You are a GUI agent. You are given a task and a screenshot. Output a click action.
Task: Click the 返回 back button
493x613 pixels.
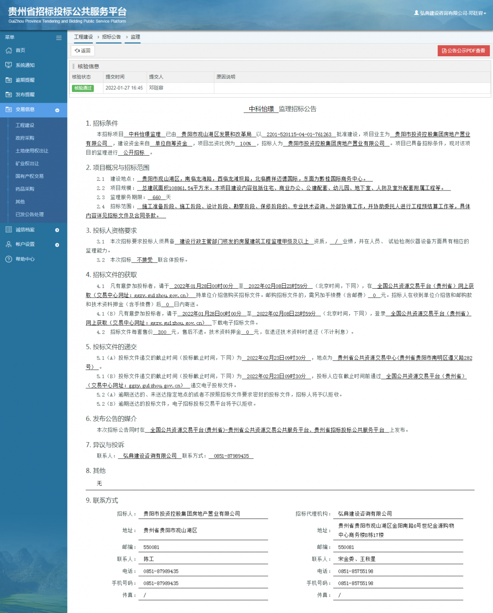(x=83, y=51)
